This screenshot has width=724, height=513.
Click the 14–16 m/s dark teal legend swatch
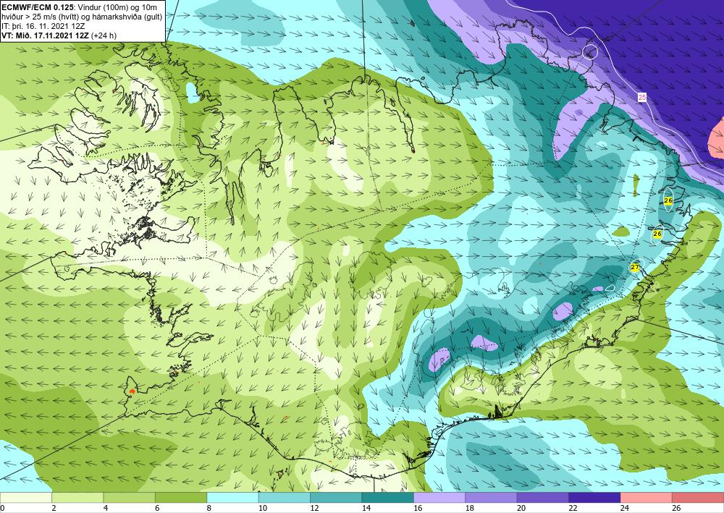coord(388,498)
